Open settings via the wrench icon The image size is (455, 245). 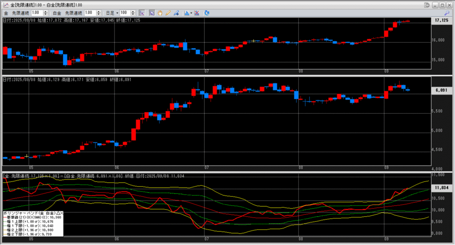(x=447, y=13)
